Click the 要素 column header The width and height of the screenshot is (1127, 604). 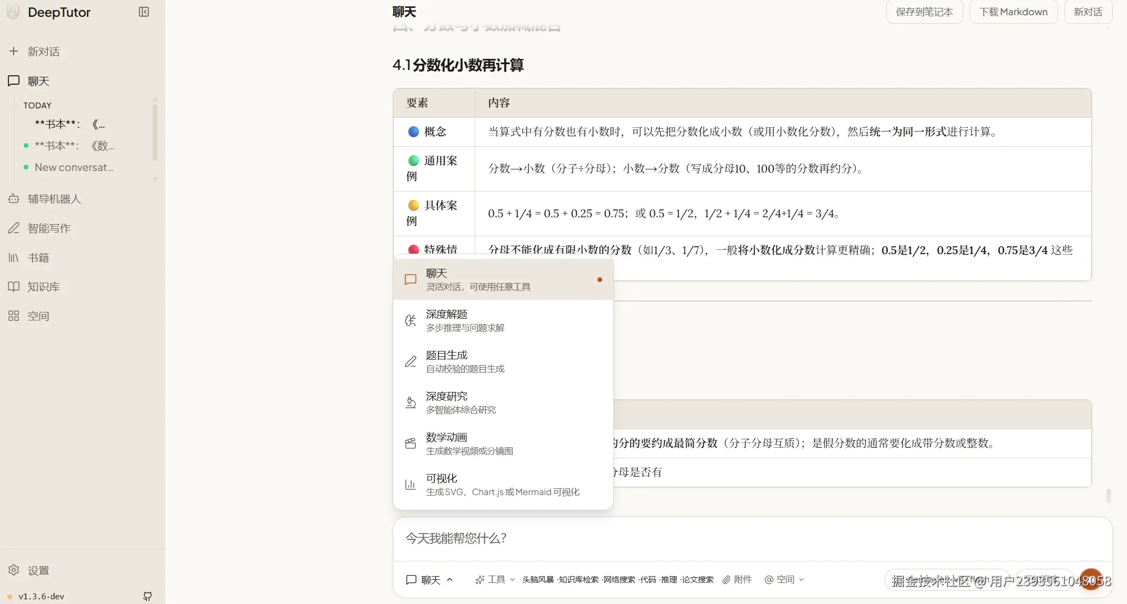[x=434, y=103]
